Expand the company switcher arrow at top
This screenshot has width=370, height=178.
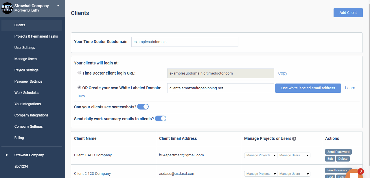[58, 5]
